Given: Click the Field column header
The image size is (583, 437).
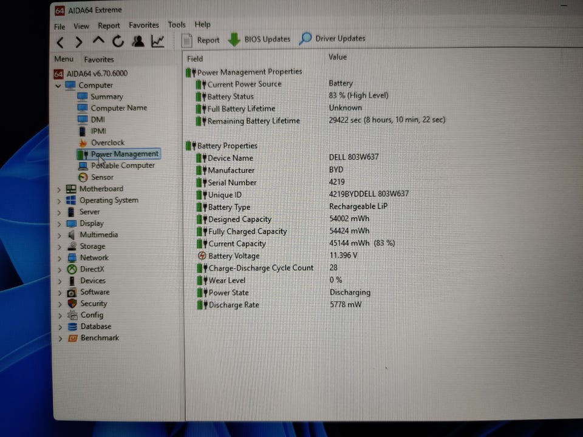Looking at the screenshot, I should tap(195, 59).
